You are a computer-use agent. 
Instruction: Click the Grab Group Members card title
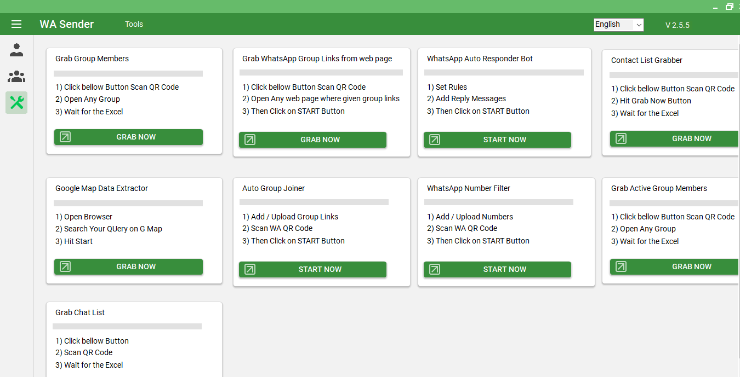coord(92,59)
